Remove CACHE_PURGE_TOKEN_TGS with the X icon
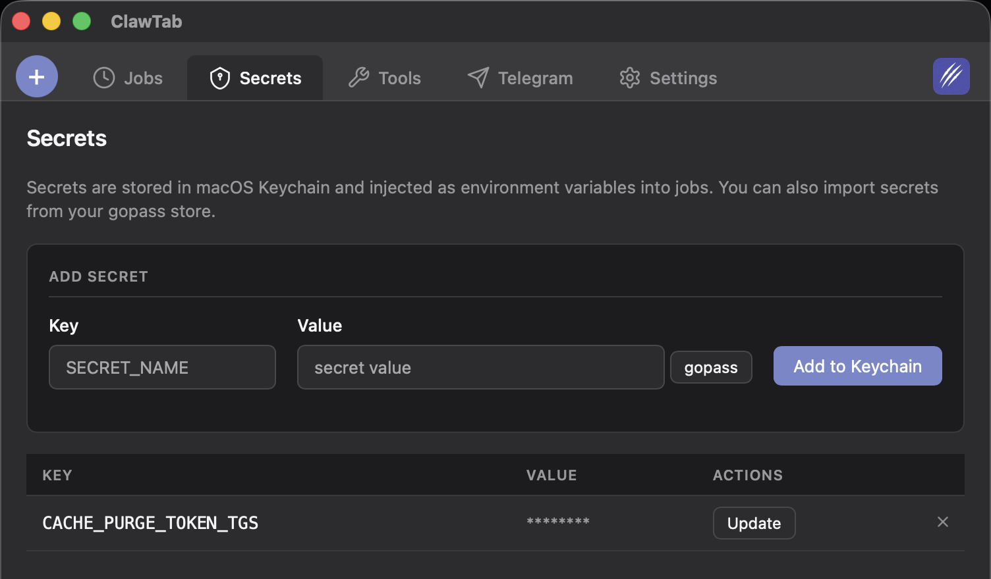 (x=943, y=522)
